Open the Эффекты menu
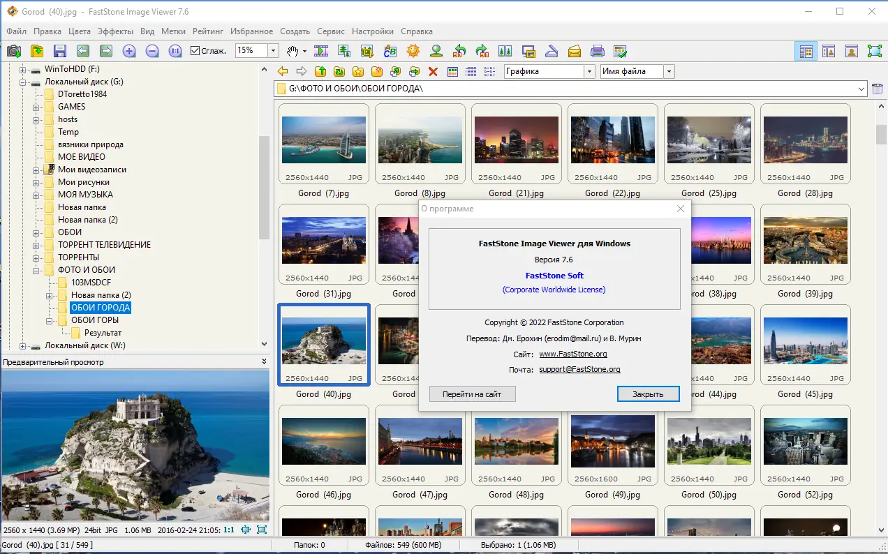 click(115, 31)
